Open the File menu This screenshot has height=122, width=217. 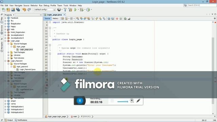pos(2,5)
